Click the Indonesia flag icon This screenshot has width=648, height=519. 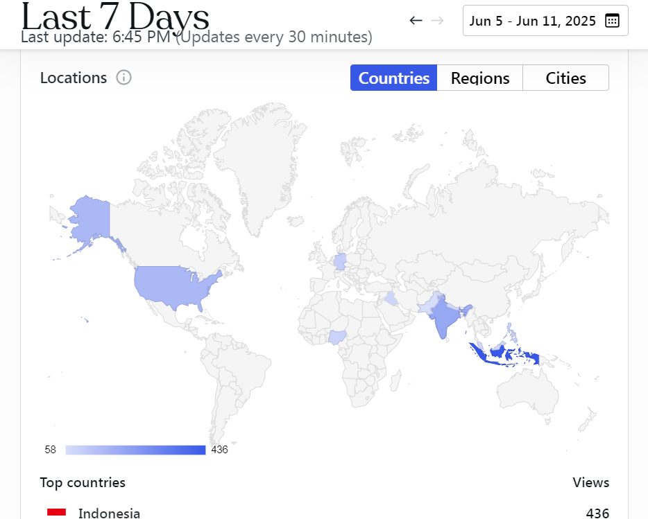point(56,512)
